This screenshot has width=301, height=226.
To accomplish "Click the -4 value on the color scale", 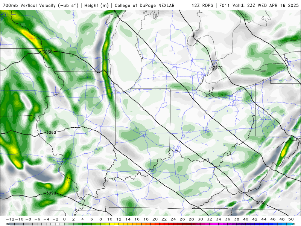I will click(46, 219).
